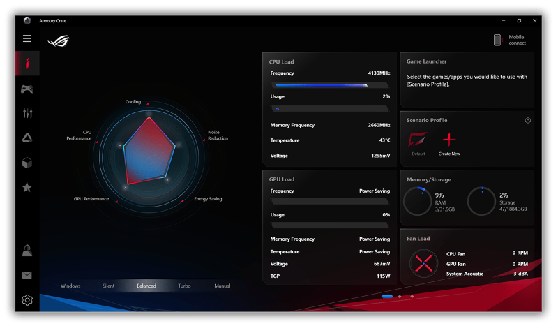The image size is (558, 326).
Task: Click the 4139MHz frequency value
Action: (379, 73)
